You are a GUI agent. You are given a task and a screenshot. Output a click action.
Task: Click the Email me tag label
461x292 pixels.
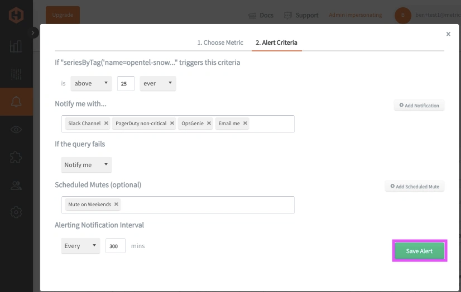click(x=229, y=123)
